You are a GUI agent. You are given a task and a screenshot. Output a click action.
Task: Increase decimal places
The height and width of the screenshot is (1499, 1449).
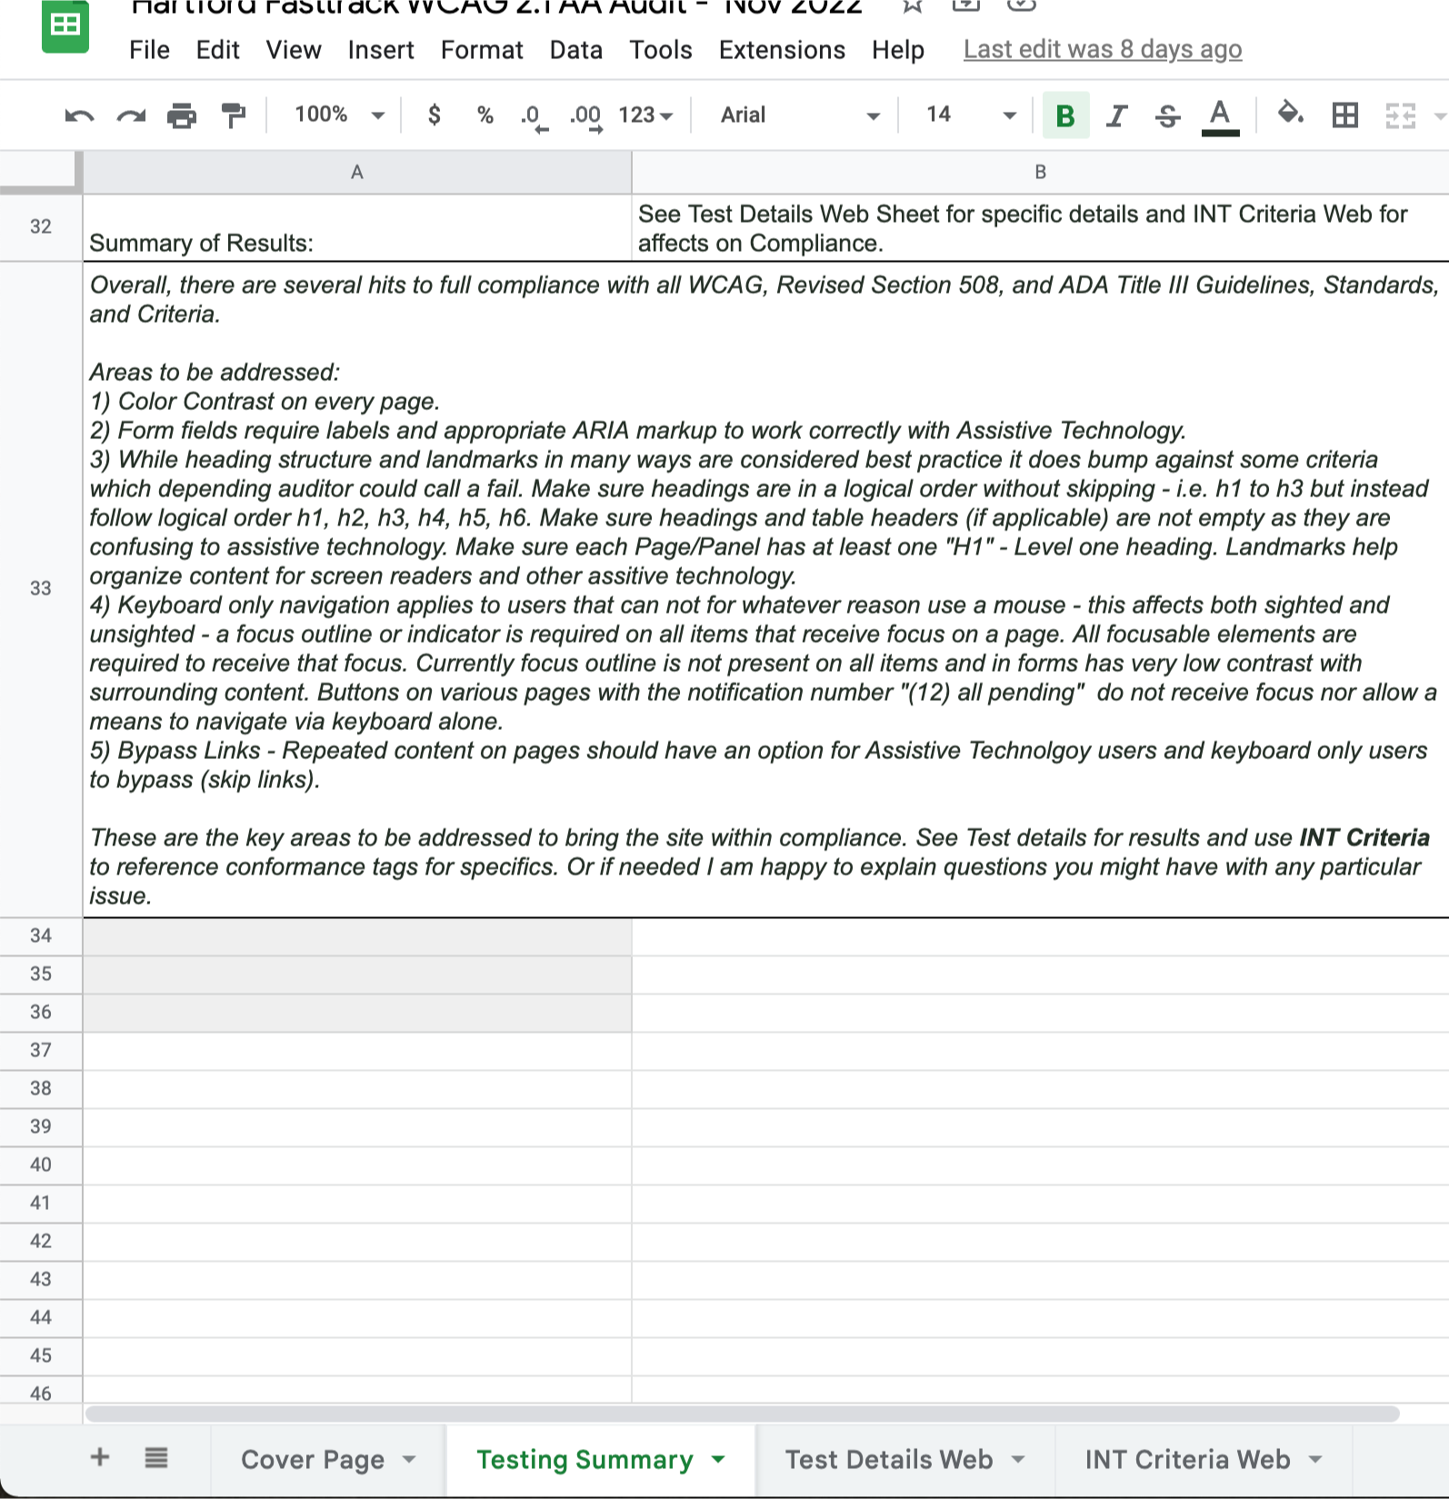pos(586,116)
